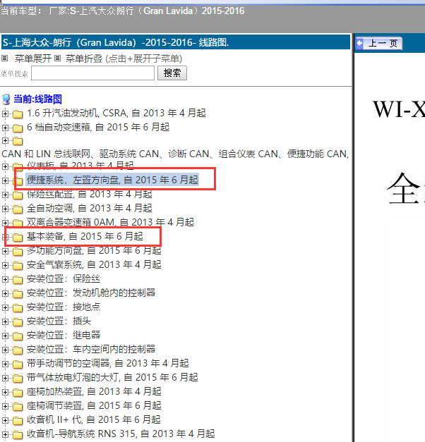Open 收音机-导航系统 RNS 315 item
Viewport: 425px width, 442px height.
(x=121, y=434)
